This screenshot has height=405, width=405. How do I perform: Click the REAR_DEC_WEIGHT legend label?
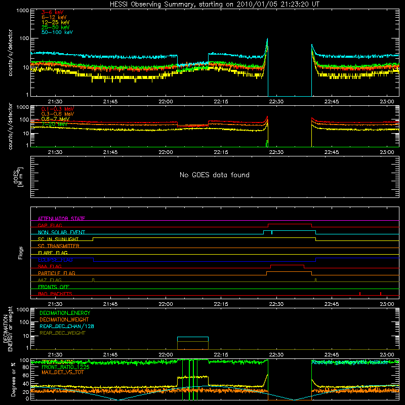tap(62, 333)
